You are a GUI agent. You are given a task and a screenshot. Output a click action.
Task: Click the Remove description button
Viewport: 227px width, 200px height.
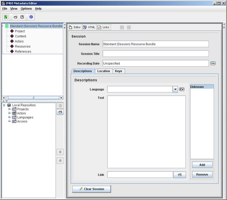pos(202,174)
